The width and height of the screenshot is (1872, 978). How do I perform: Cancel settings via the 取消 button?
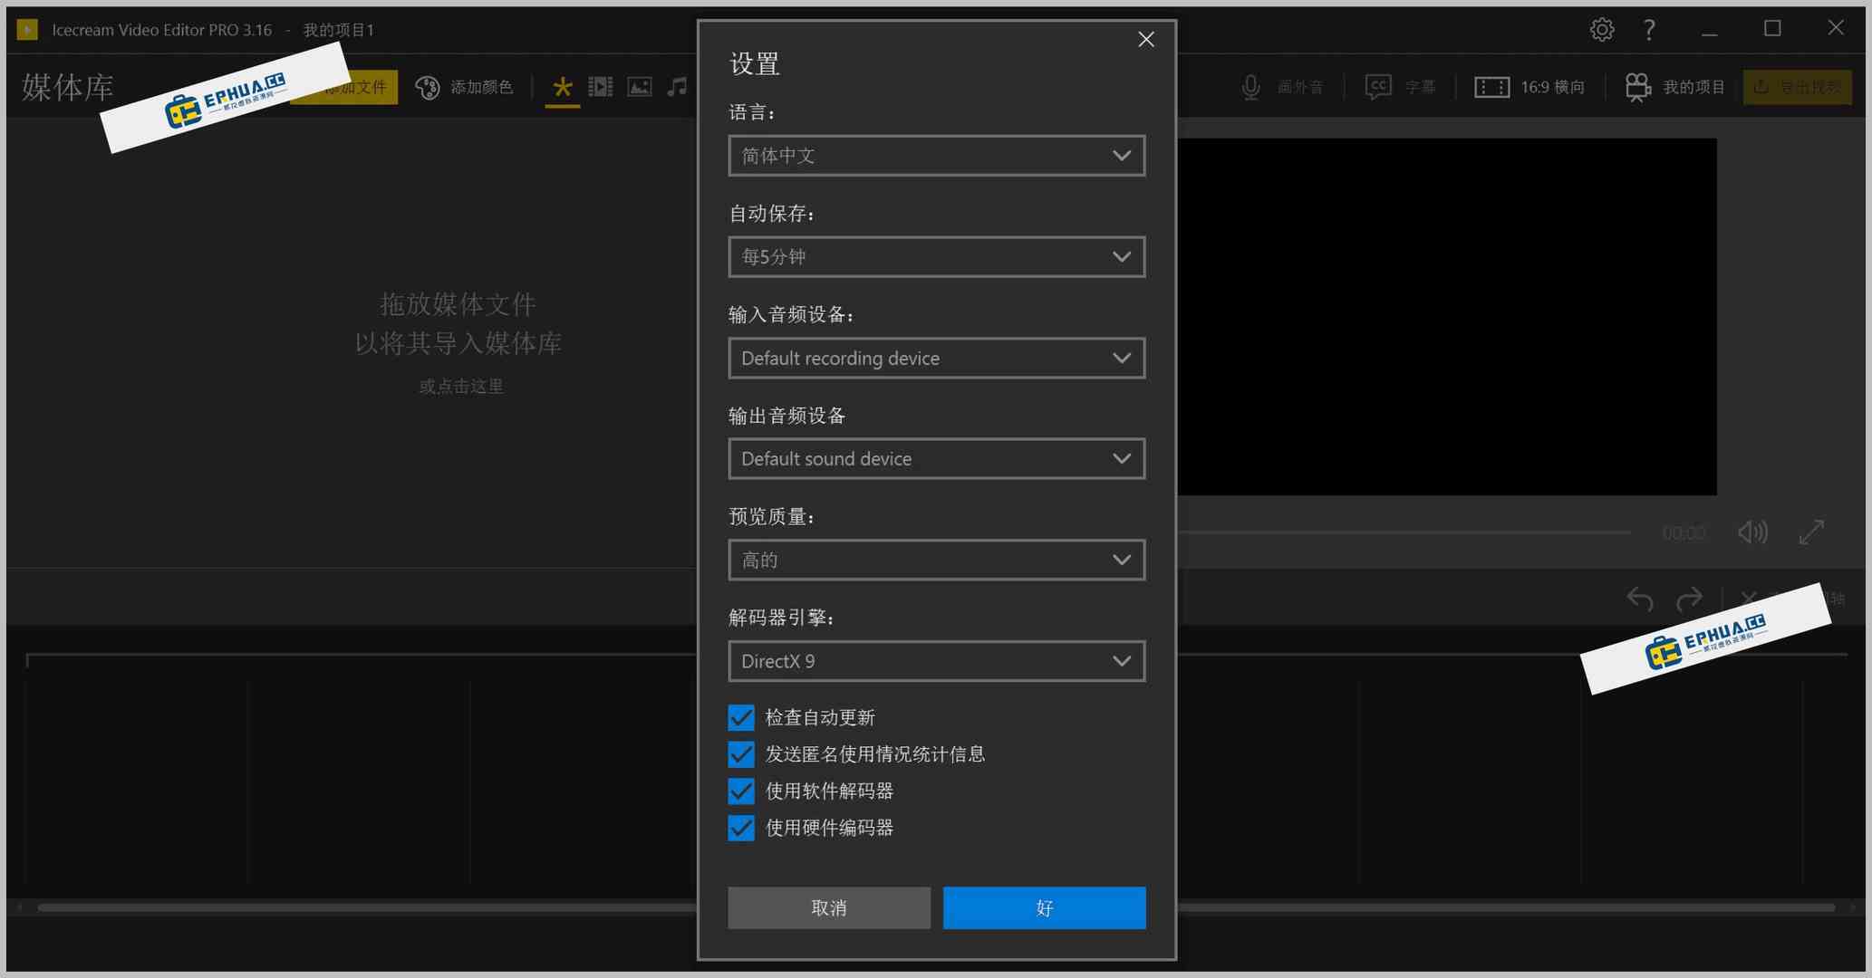pyautogui.click(x=828, y=907)
